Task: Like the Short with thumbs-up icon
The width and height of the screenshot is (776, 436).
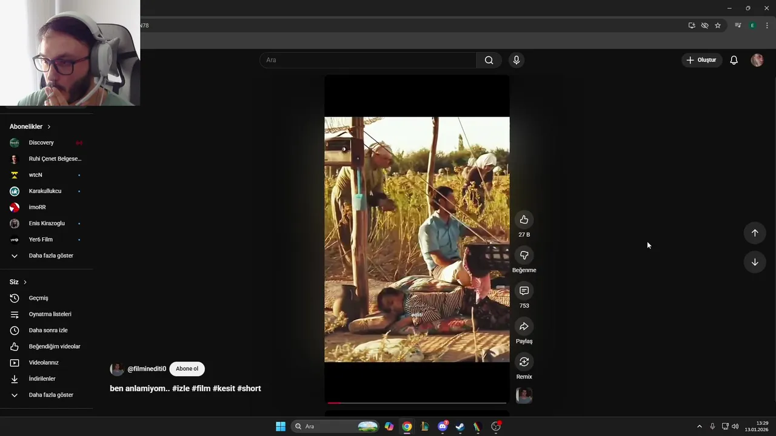Action: tap(524, 220)
